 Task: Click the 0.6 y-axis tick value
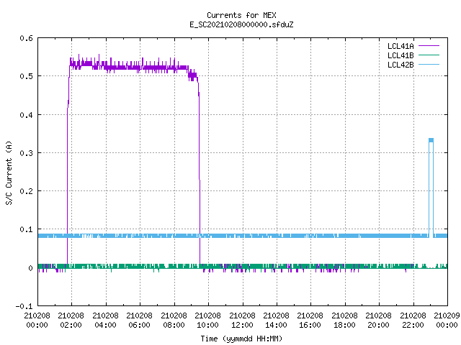tap(26, 38)
